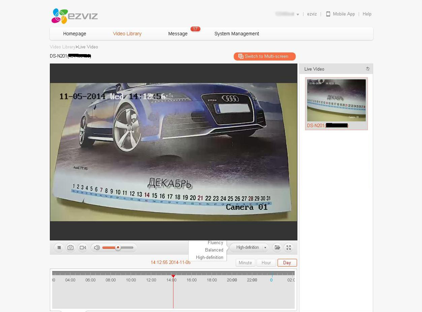Screen dimensions: 422x312
Task: Enter fullscreen video mode
Action: (289, 248)
